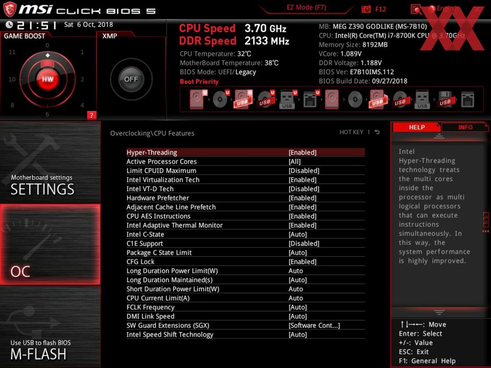Toggle Hardware Prefetcher Enabled value
This screenshot has width=491, height=368.
pyautogui.click(x=303, y=198)
